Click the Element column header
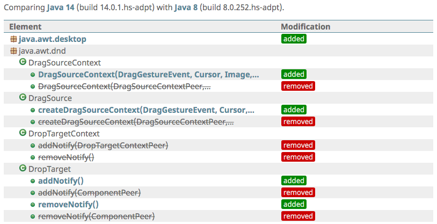Screen dimensions: 437x224 25,27
